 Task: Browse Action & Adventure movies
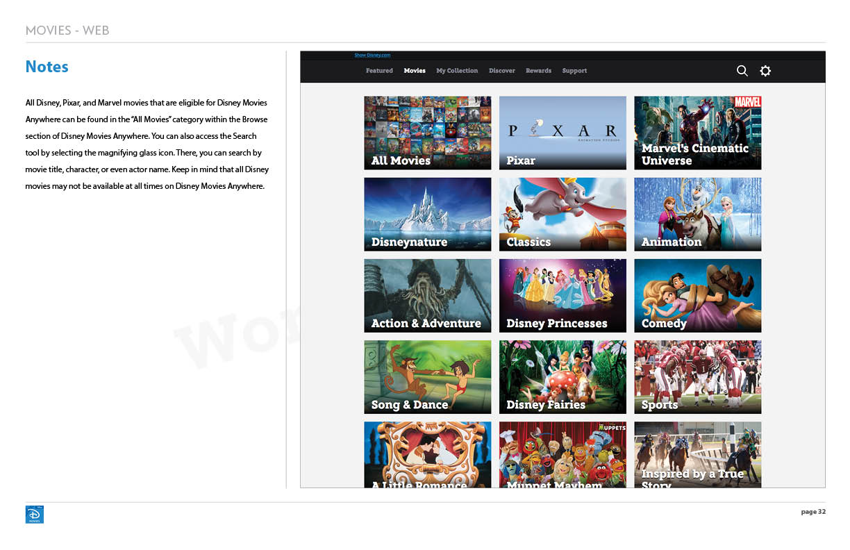[x=428, y=295]
